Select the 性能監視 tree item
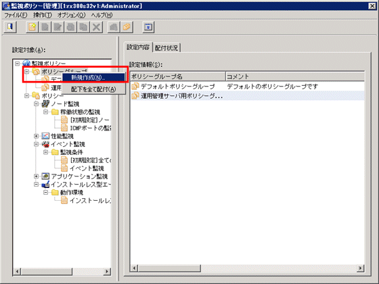379x284 pixels. coord(62,136)
